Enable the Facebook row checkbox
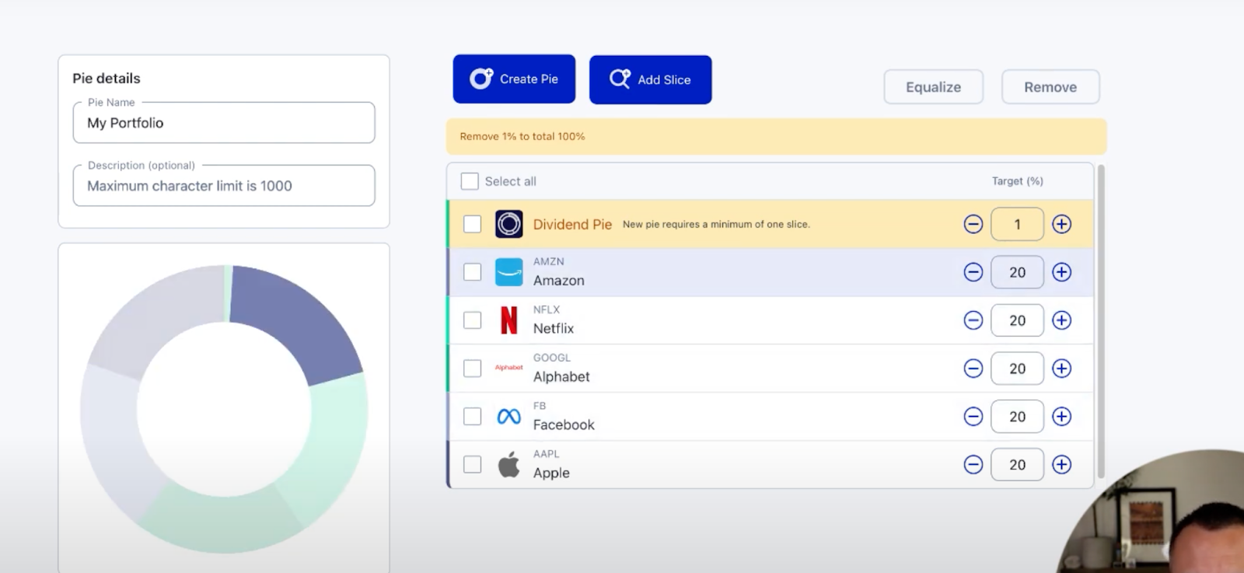 tap(472, 417)
